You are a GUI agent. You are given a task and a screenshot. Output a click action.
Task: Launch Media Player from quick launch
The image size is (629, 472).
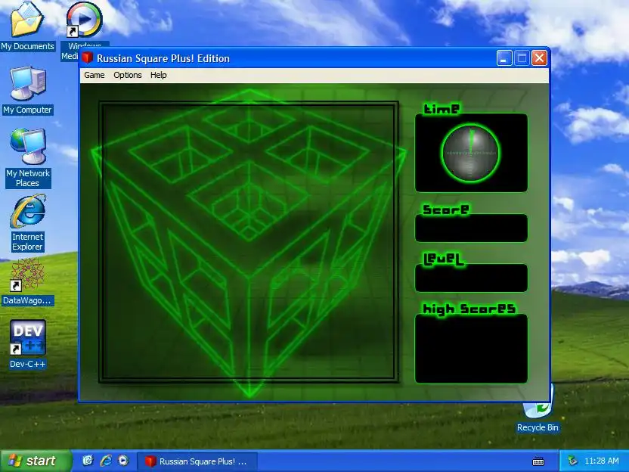(x=123, y=461)
